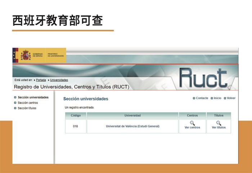Click the Código column header
252x173 pixels.
point(76,115)
